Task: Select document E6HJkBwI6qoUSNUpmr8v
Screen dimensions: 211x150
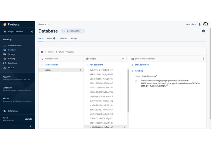Action: click(101, 79)
